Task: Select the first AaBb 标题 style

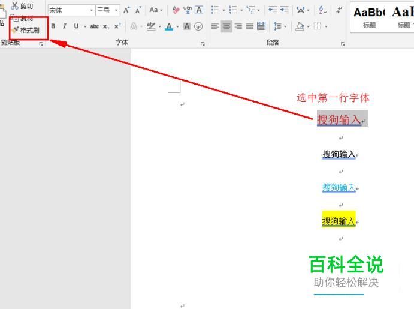Action: [x=369, y=17]
